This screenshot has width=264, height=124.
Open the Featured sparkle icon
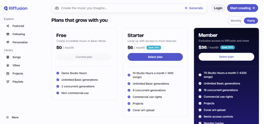pyautogui.click(x=8, y=26)
